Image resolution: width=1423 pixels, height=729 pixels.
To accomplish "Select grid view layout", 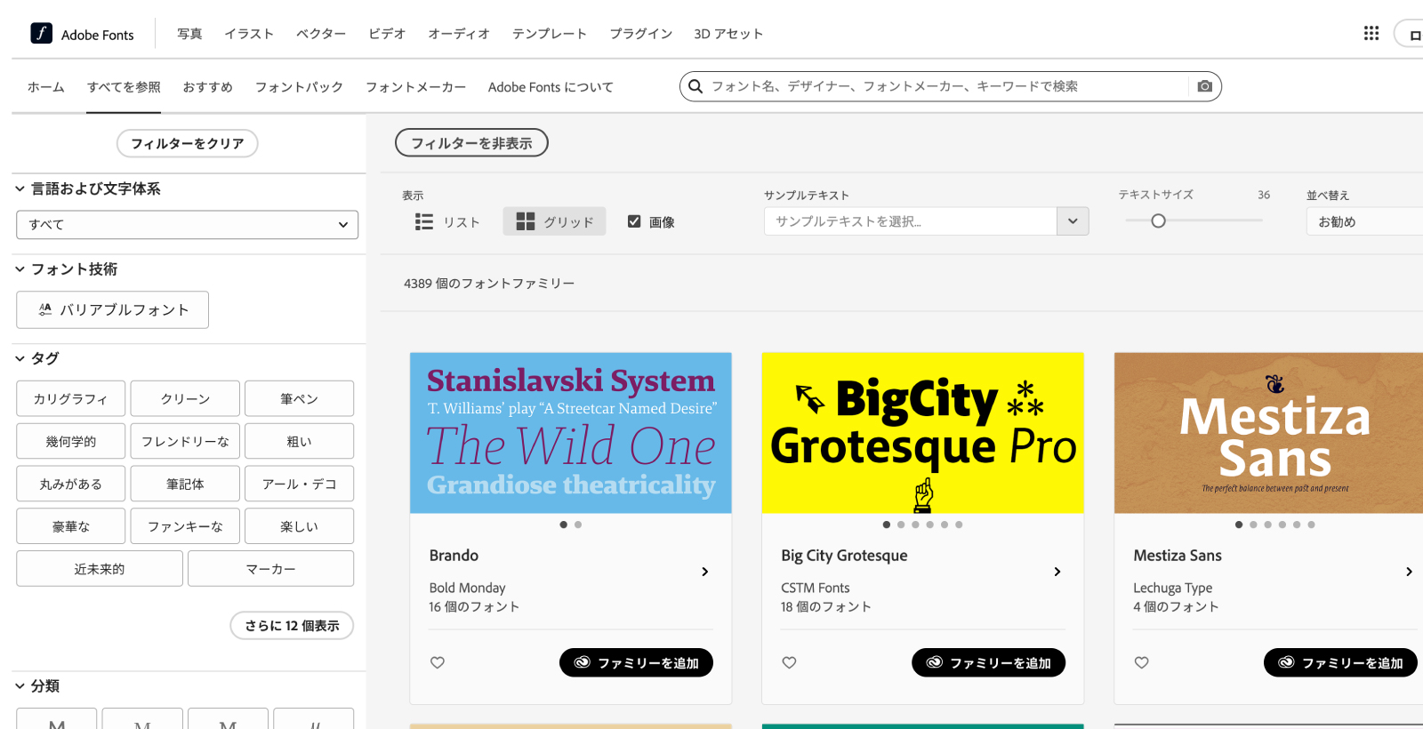I will click(554, 222).
